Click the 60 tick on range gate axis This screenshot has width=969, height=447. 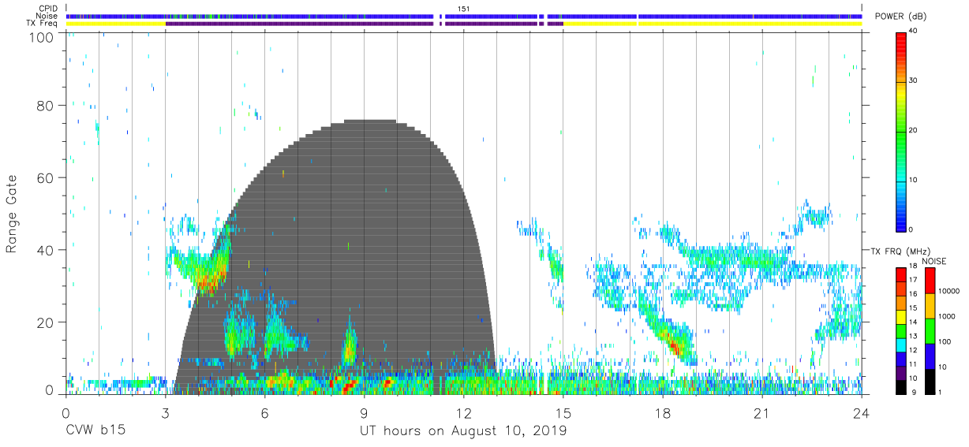click(46, 177)
